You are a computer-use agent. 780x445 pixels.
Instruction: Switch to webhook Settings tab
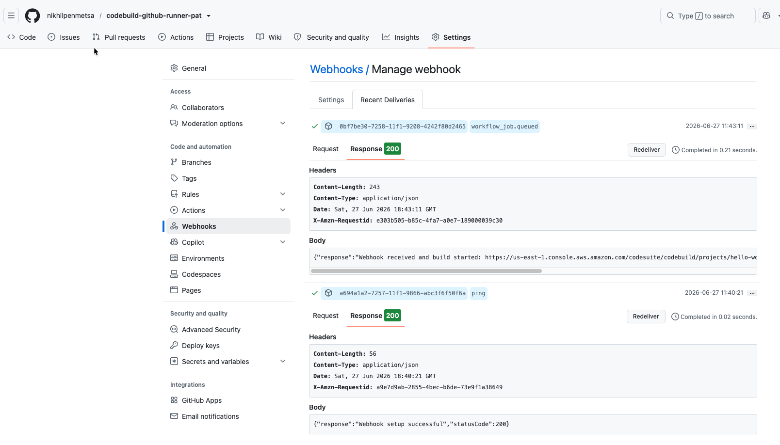pos(331,100)
